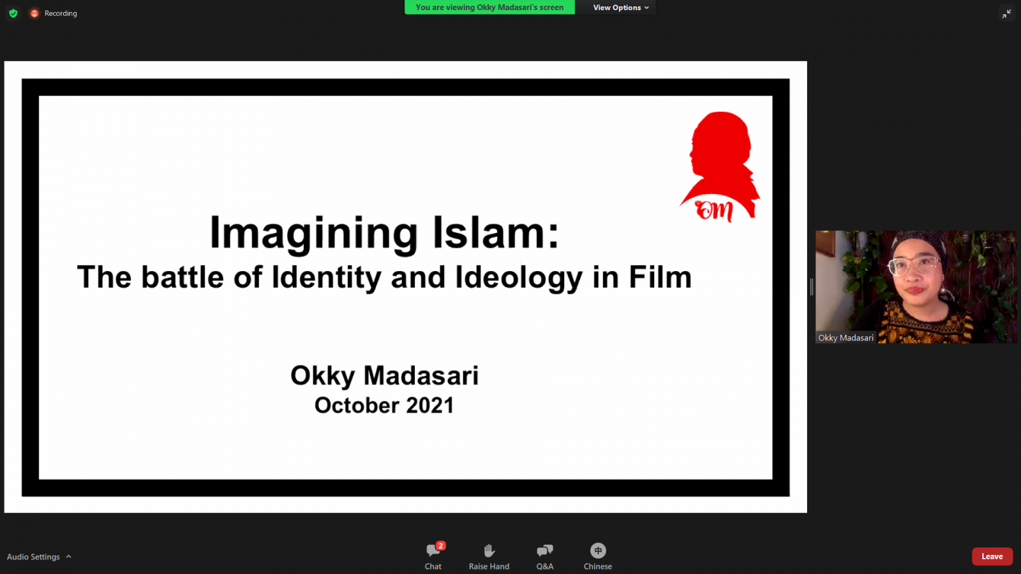
Task: Click the "Recording" status text
Action: [x=61, y=13]
